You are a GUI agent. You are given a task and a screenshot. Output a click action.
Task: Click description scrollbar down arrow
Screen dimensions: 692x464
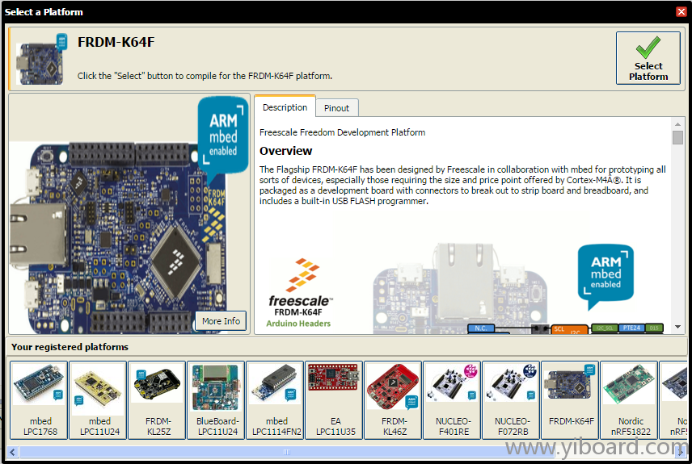click(x=677, y=327)
